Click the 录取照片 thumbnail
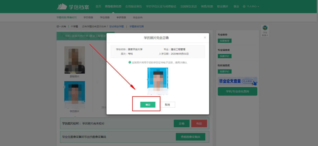The width and height of the screenshot is (318, 146). pos(74,60)
